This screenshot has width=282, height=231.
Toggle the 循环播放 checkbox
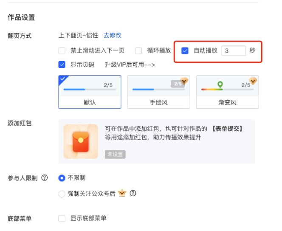pos(138,51)
